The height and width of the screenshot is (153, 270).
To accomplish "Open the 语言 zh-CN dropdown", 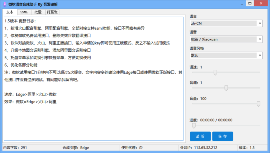I will pyautogui.click(x=226, y=23).
